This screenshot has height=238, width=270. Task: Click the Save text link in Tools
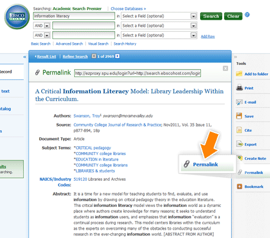pos(249,116)
